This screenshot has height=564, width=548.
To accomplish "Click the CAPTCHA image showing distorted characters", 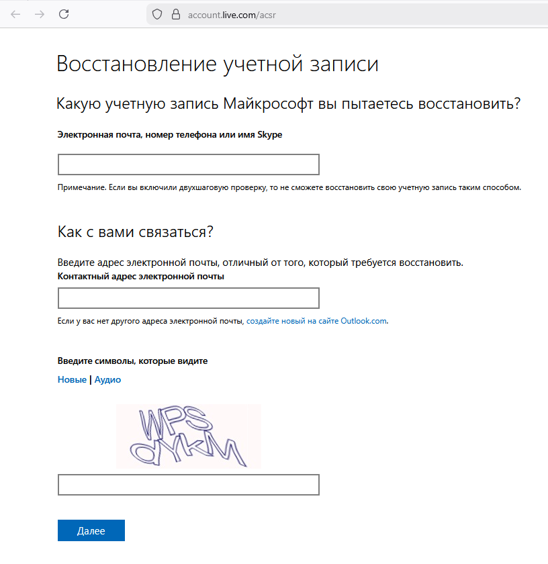I will pyautogui.click(x=189, y=436).
